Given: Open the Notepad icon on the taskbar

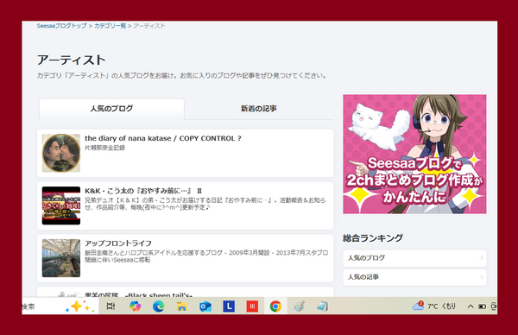Looking at the screenshot, I should [x=322, y=307].
